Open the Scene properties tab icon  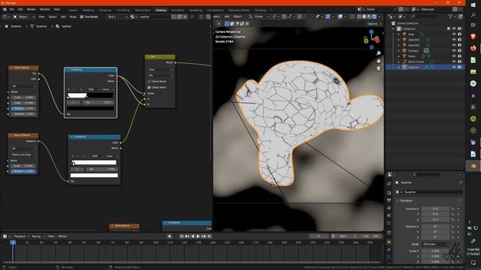coord(389,215)
